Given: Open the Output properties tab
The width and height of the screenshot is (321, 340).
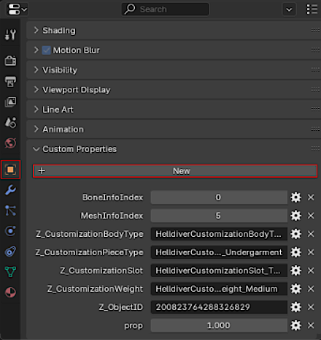Looking at the screenshot, I should click(x=10, y=81).
